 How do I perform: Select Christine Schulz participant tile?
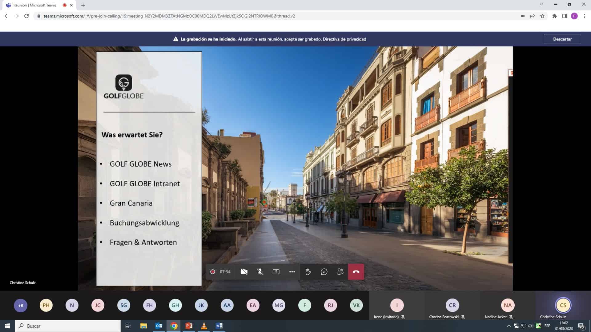pyautogui.click(x=563, y=305)
